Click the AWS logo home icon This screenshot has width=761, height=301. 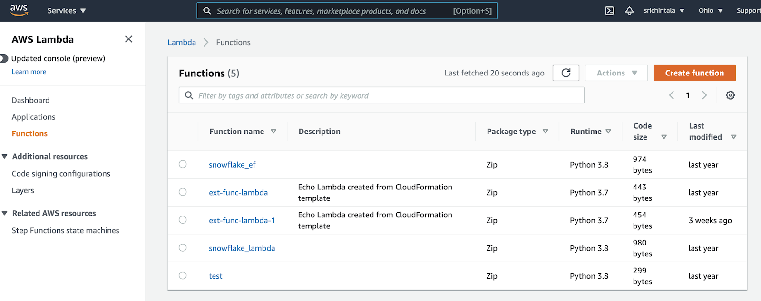coord(19,10)
